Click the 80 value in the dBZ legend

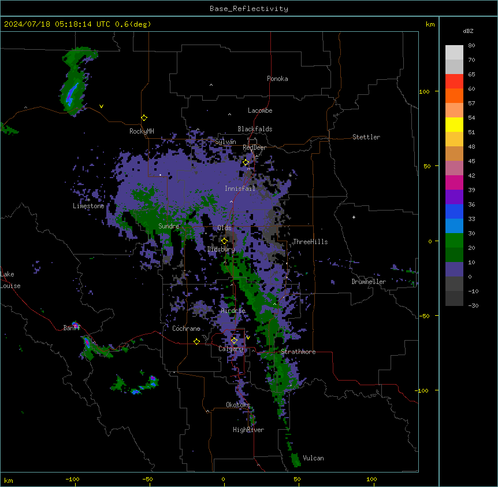click(471, 46)
